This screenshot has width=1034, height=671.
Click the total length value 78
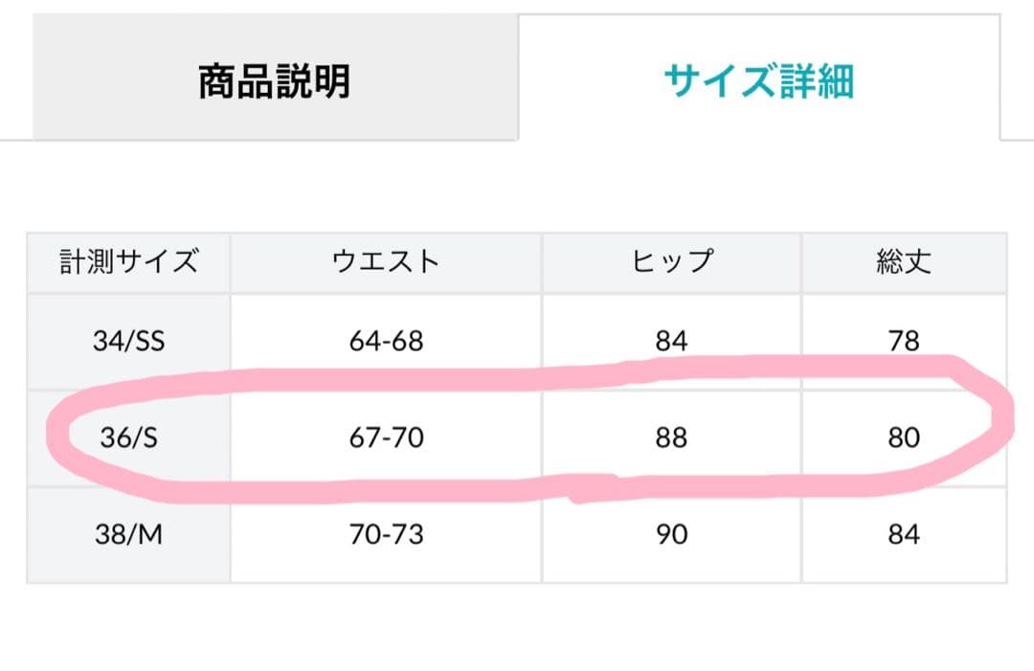904,341
